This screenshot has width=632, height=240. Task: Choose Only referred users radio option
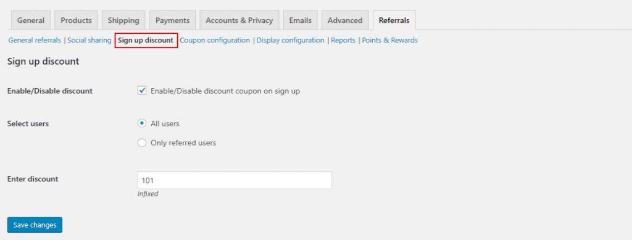click(142, 143)
